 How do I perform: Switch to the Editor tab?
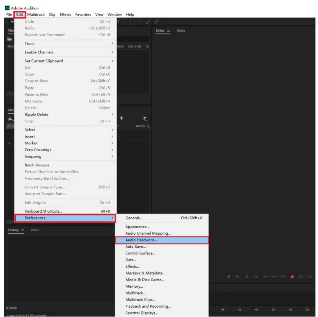[x=160, y=31]
